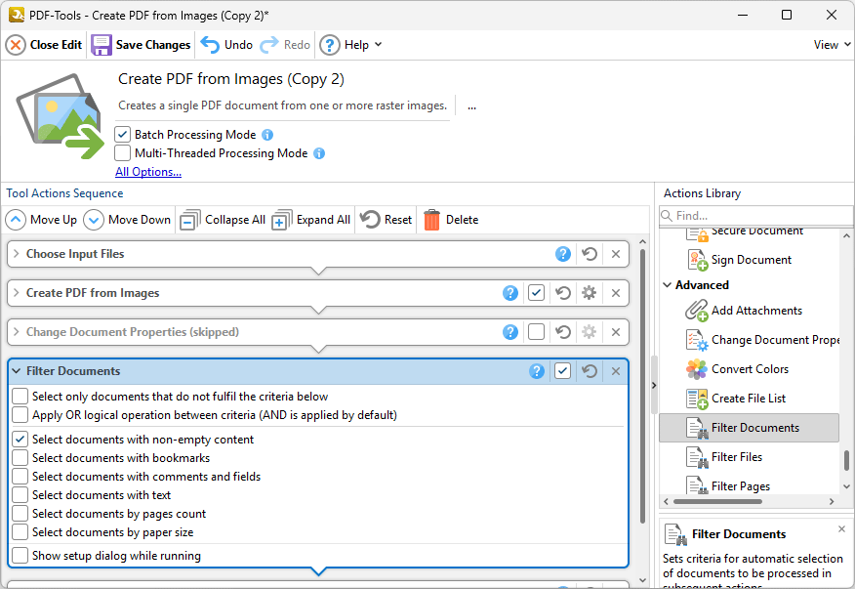This screenshot has height=589, width=855.
Task: Reset the Choose Input Files action
Action: pyautogui.click(x=590, y=254)
